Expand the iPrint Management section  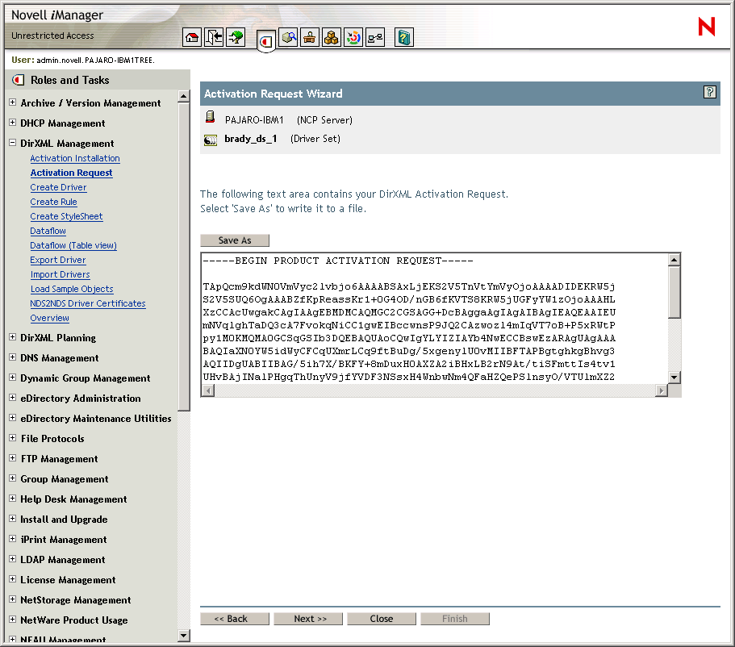tap(12, 539)
